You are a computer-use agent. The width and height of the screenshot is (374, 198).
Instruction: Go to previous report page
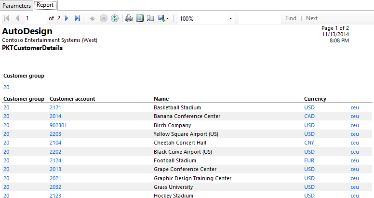(17, 18)
